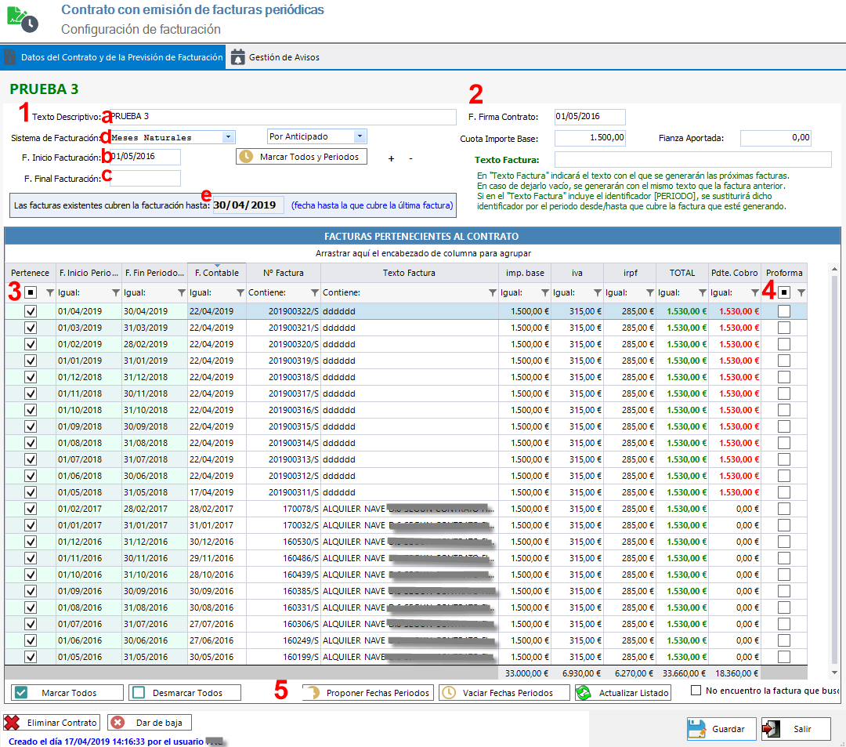Click clock icon of Vaciar Fechas Periodos
This screenshot has width=846, height=747.
448,692
